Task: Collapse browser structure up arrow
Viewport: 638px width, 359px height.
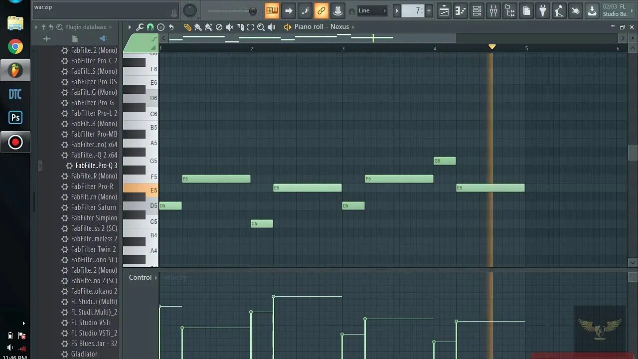Action: pos(43,27)
